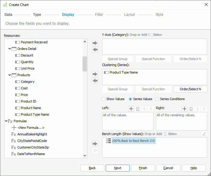
Task: Click the add arrow beside Bench Length box
Action: pyautogui.click(x=95, y=144)
